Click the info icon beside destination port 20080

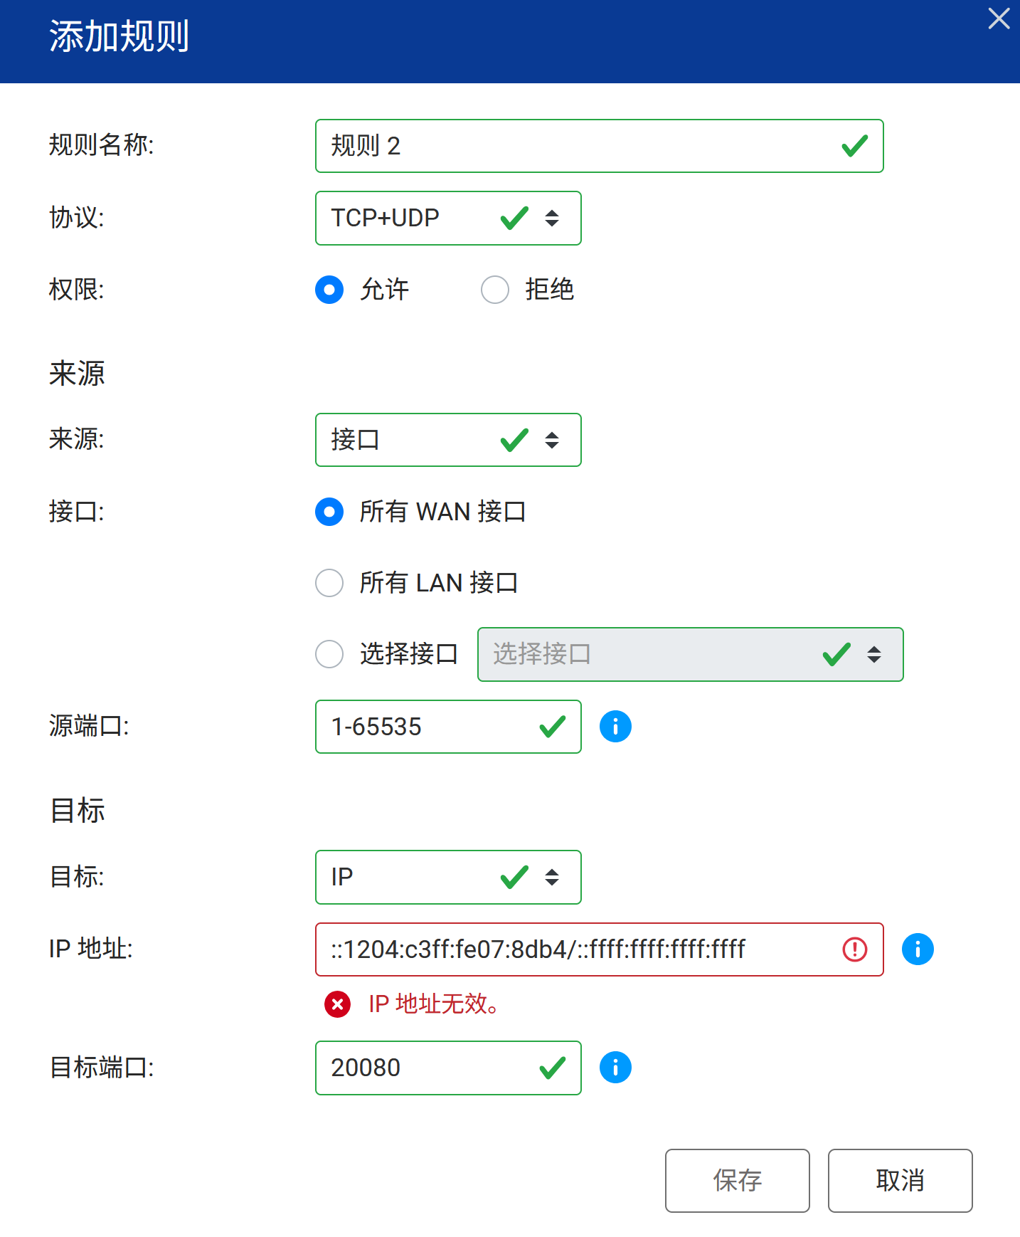[x=615, y=1068]
